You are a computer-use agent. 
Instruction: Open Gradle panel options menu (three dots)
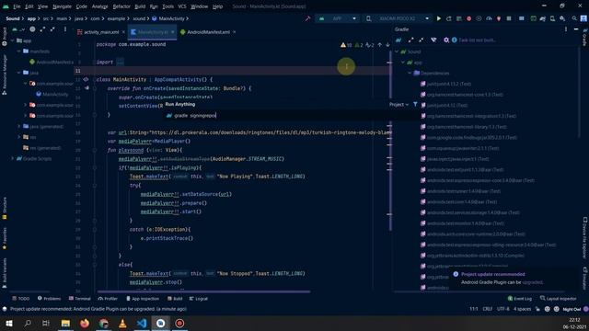tap(566, 29)
